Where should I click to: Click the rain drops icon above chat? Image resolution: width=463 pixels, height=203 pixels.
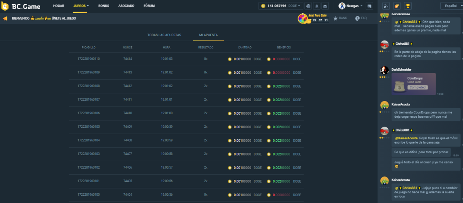tap(385, 6)
